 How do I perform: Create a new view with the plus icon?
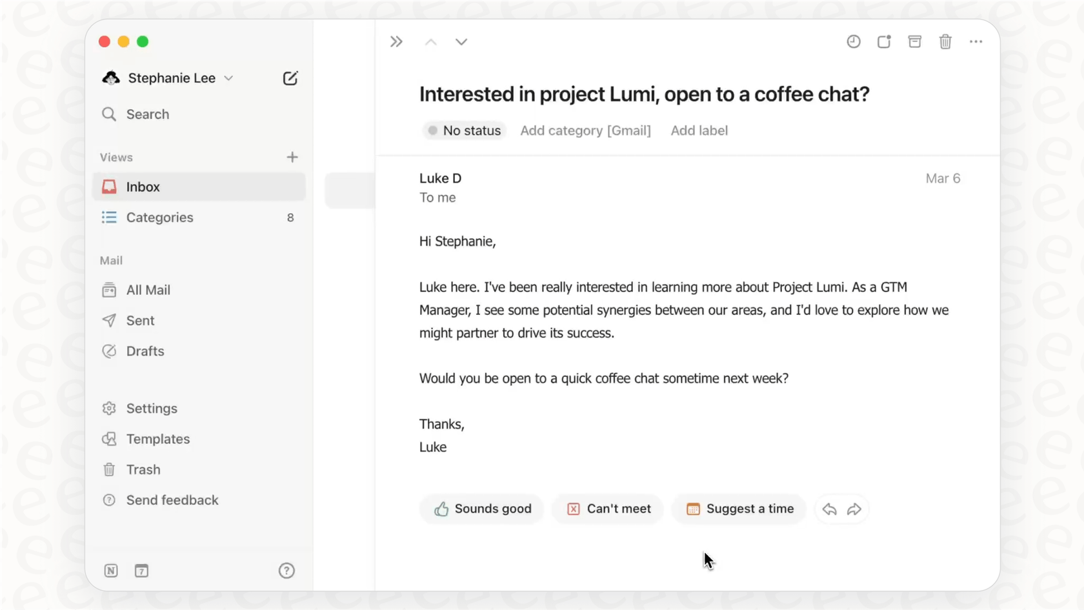[292, 156]
